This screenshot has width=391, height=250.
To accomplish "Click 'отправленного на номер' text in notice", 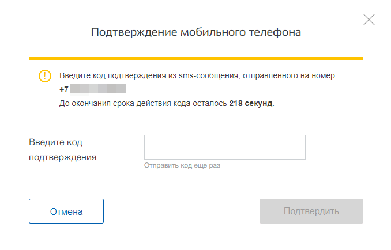I will (289, 75).
